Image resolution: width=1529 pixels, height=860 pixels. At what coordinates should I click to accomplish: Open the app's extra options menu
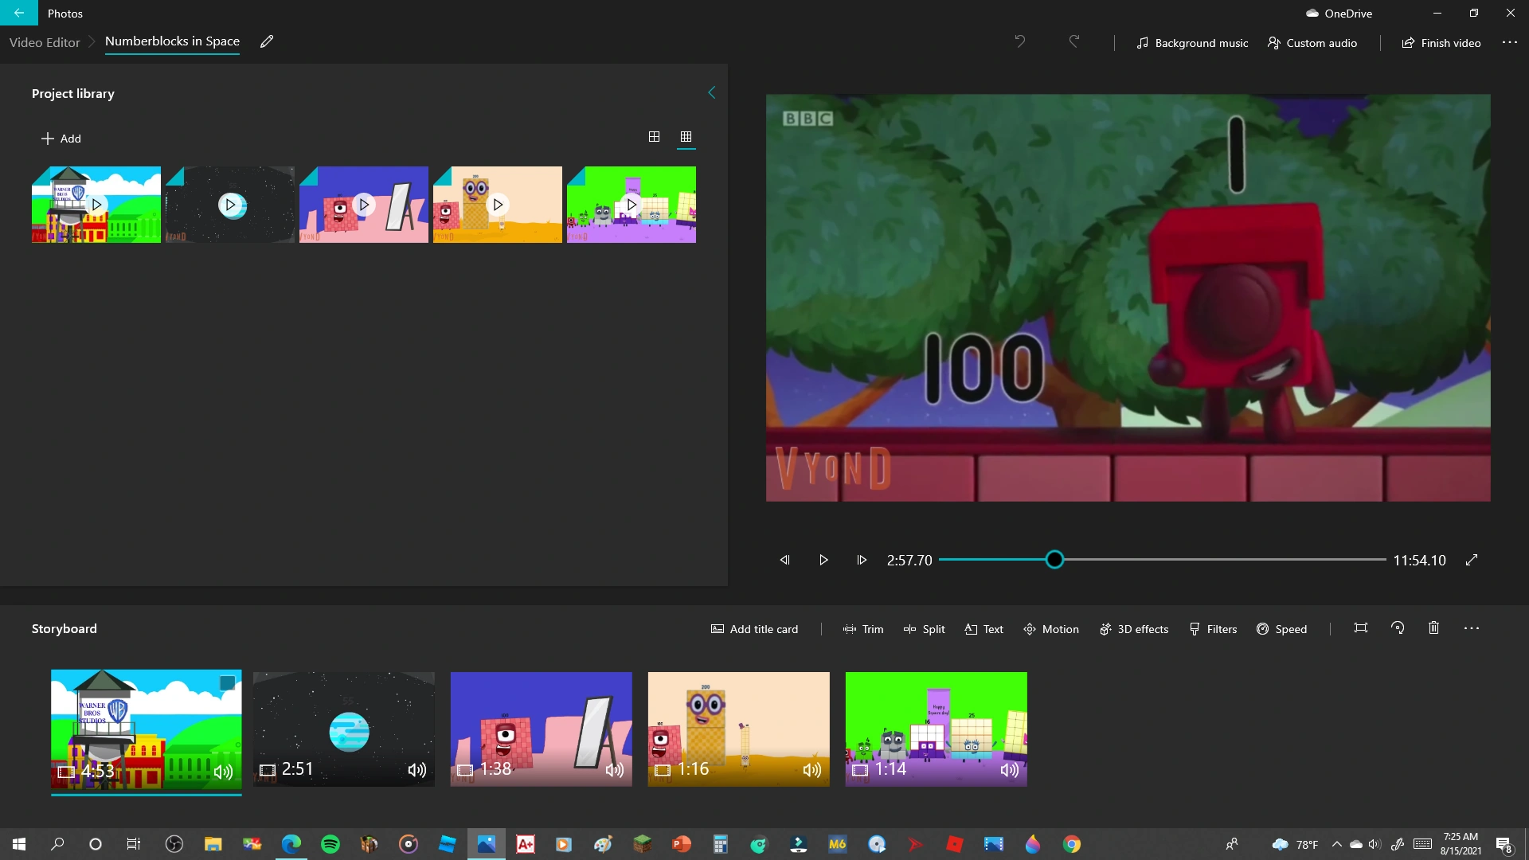1510,43
